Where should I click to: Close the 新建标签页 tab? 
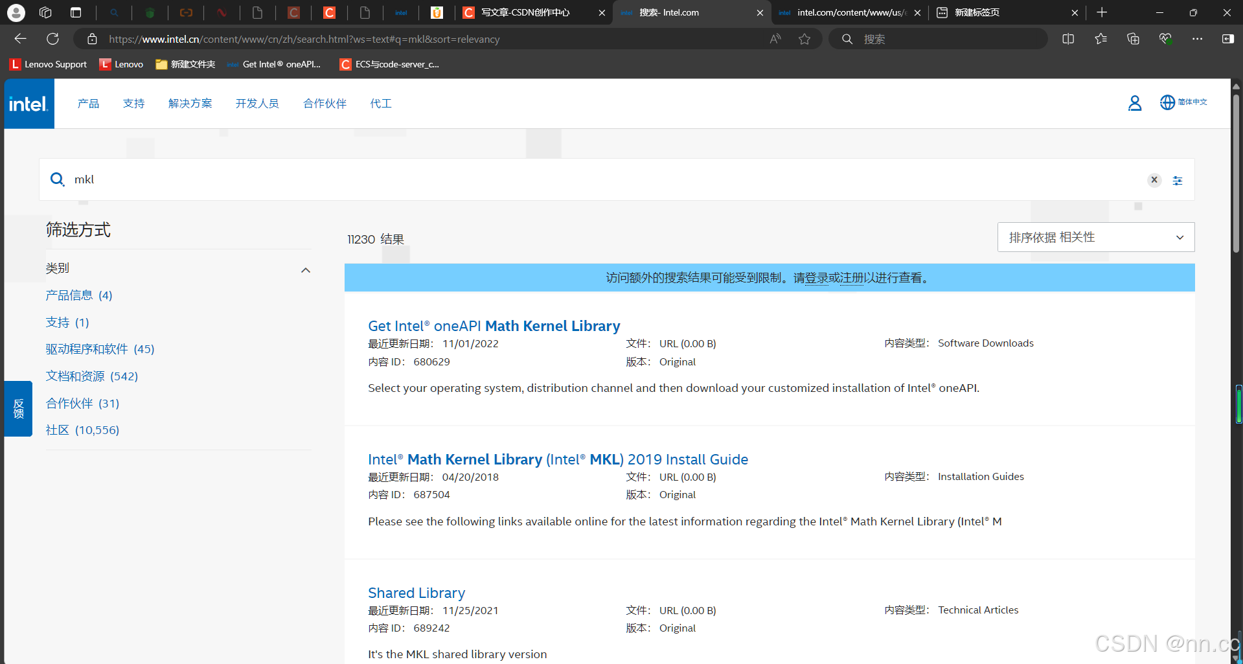(x=1075, y=12)
